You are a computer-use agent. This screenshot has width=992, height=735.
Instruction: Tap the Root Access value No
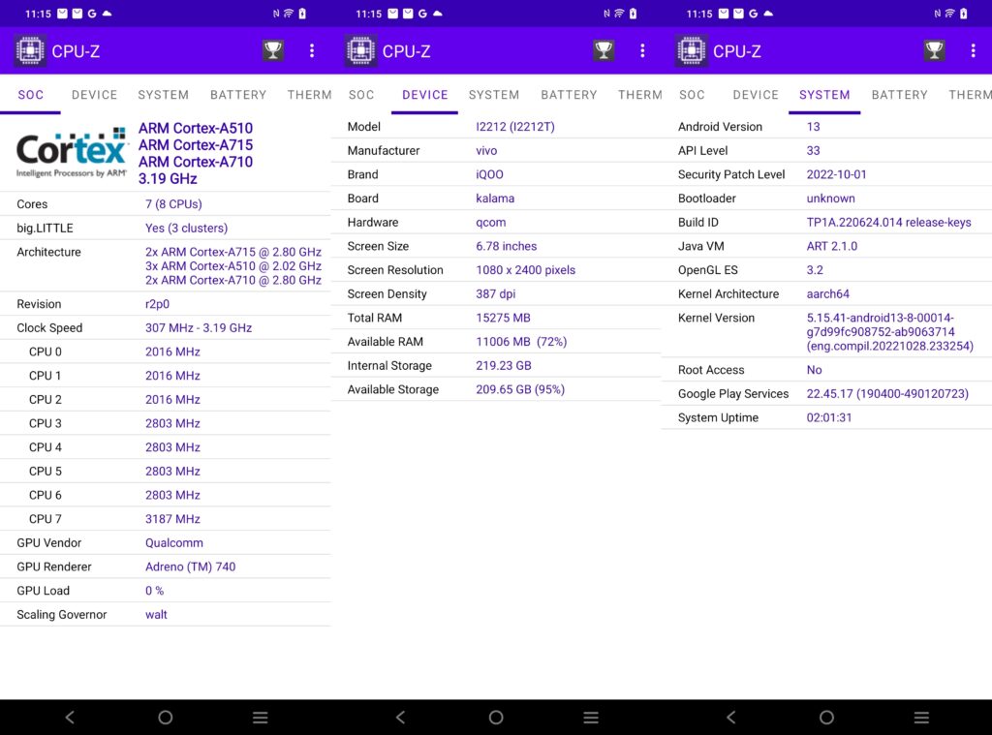pyautogui.click(x=814, y=370)
